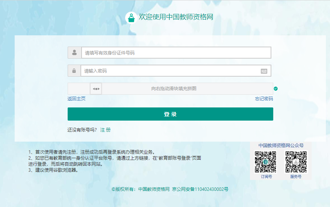Click the 服务号 label
The image size is (330, 207).
point(296,177)
